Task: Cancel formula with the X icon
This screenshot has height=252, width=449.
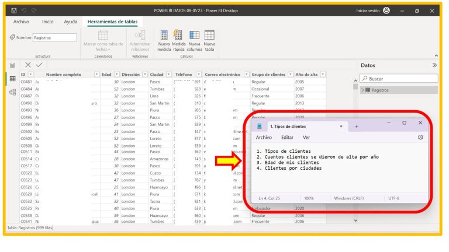Action: [x=28, y=65]
